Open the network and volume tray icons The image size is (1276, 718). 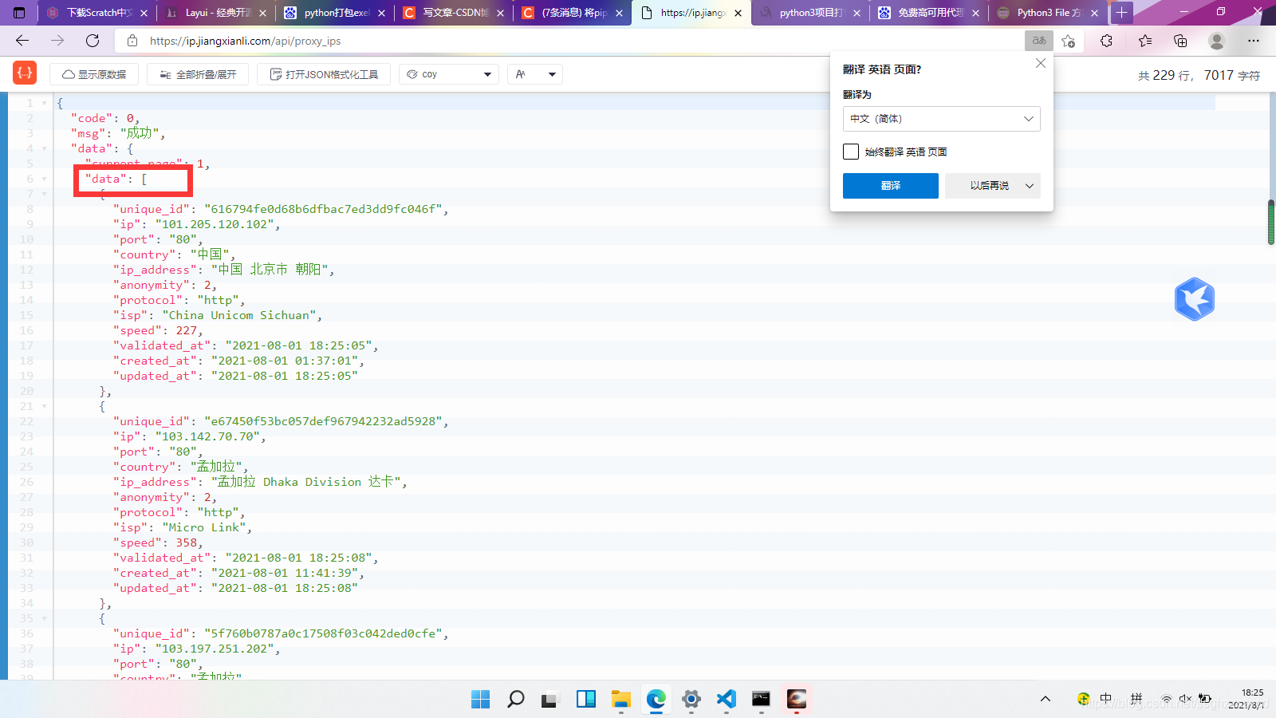click(1185, 699)
